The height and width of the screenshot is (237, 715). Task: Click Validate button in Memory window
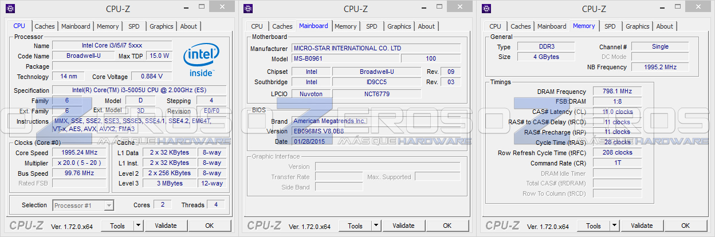click(x=642, y=226)
